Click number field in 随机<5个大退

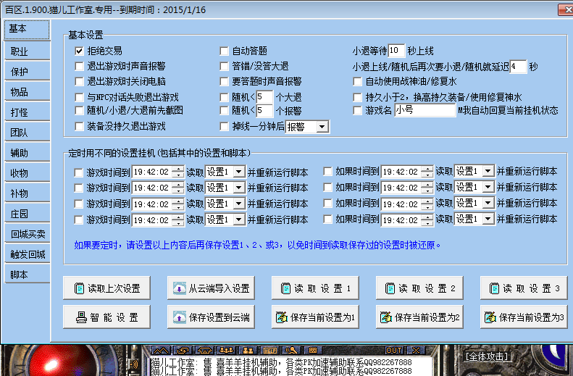(x=265, y=97)
